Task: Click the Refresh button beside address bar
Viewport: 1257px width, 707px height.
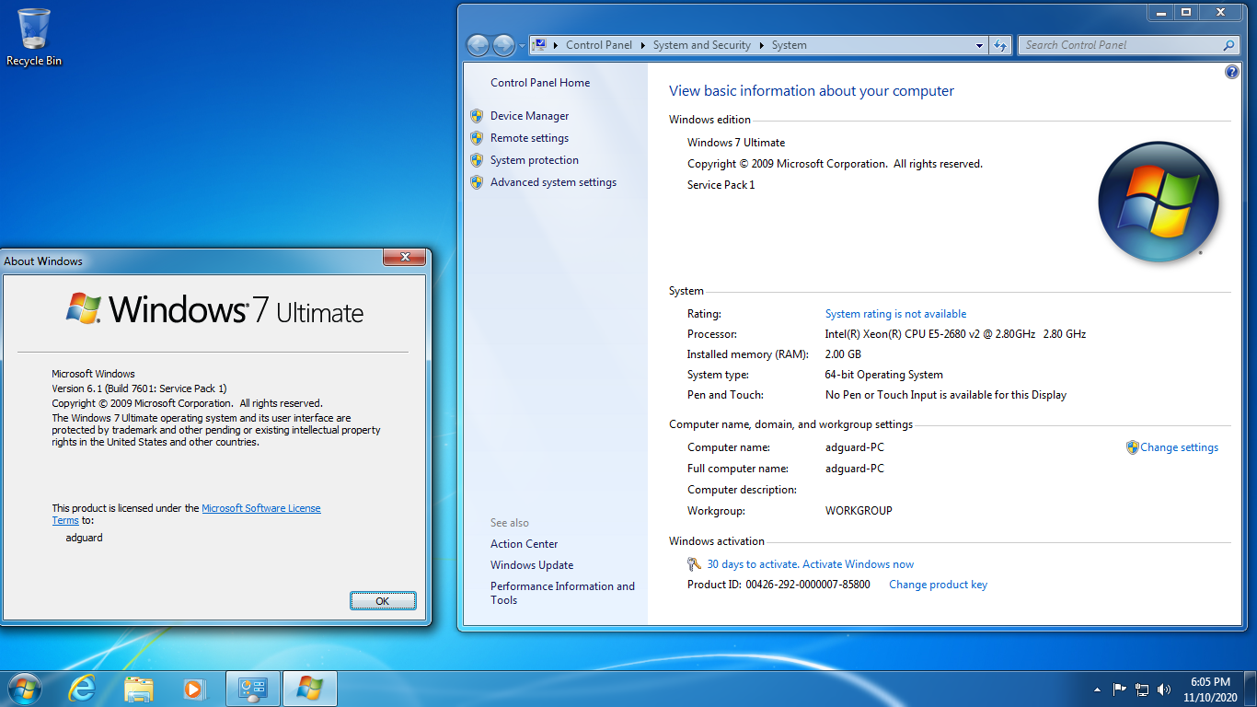Action: [1000, 45]
